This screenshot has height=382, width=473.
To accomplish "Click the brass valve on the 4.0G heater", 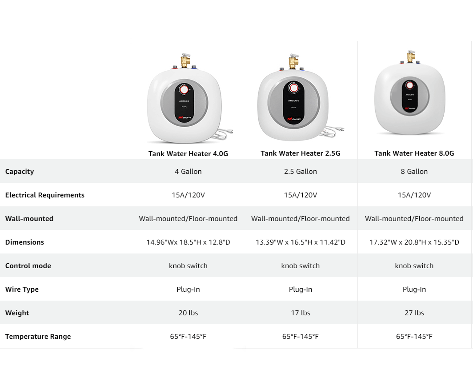I will click(185, 60).
